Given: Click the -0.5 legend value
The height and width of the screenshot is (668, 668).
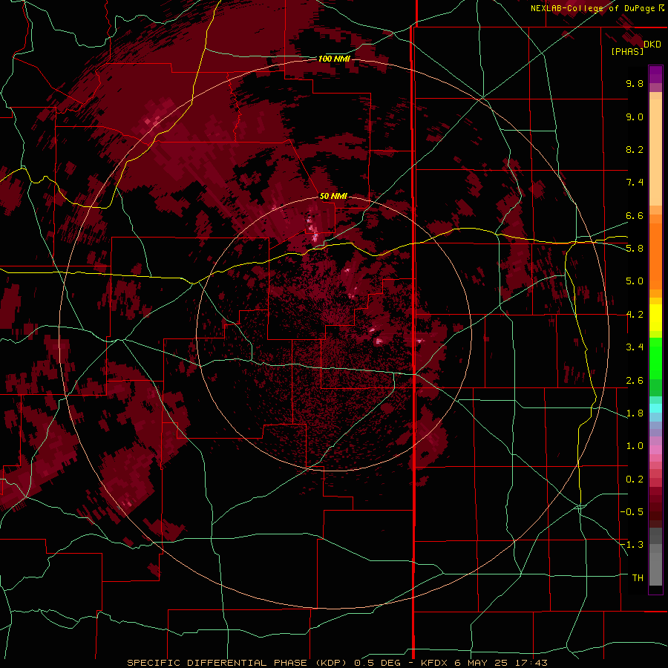Looking at the screenshot, I should point(632,512).
